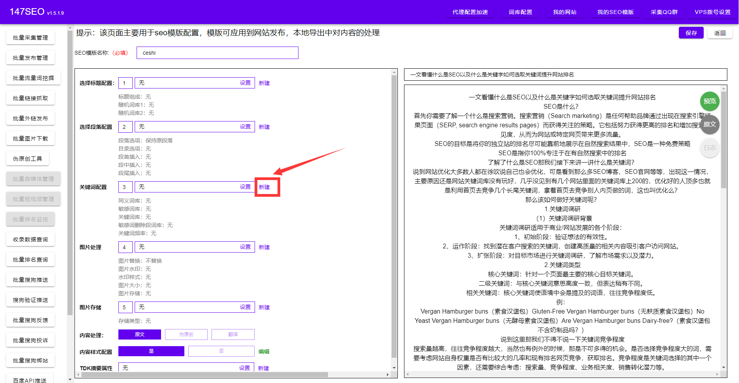Open 搜狗验证推送 in sidebar

(x=30, y=300)
